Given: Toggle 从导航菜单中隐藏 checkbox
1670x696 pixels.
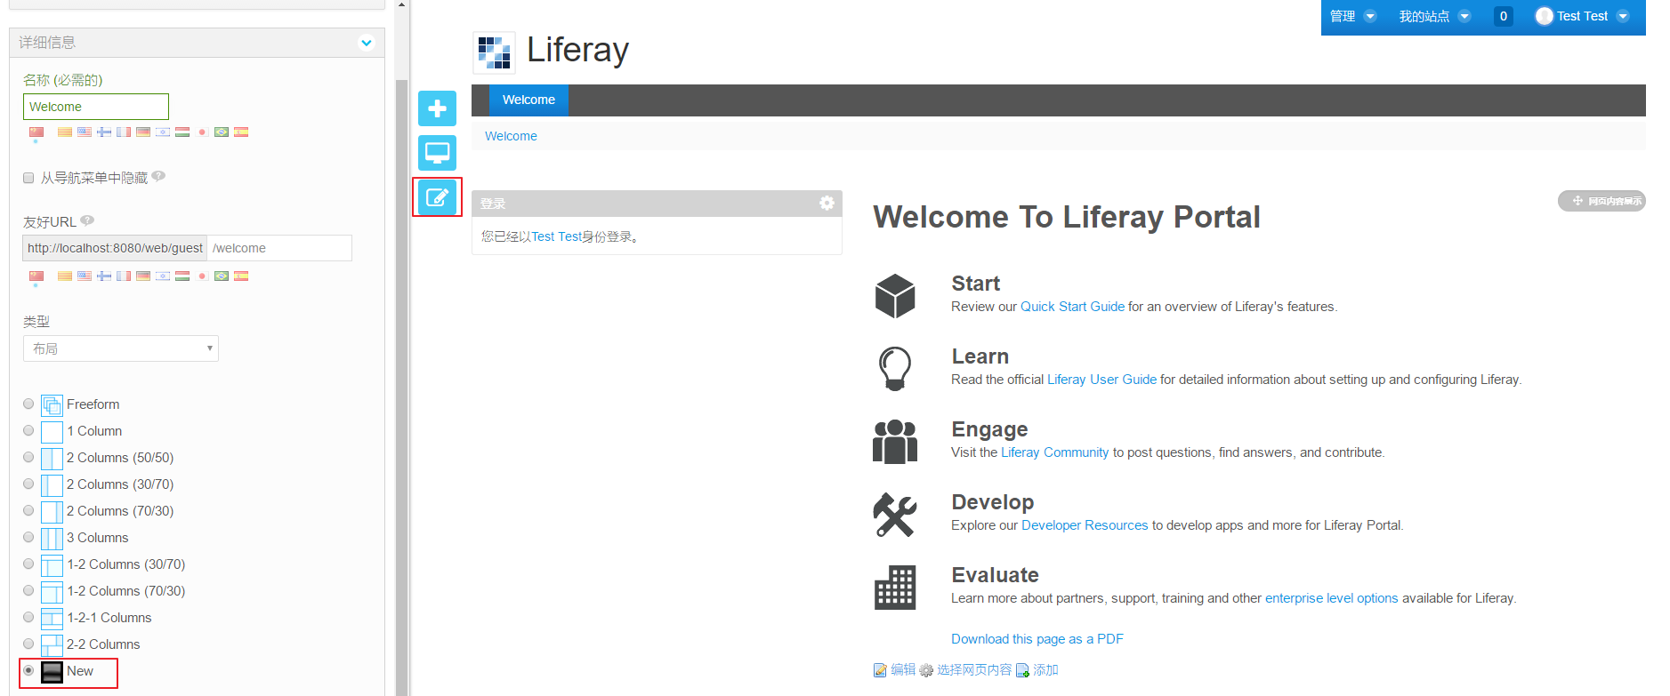Looking at the screenshot, I should click(28, 178).
